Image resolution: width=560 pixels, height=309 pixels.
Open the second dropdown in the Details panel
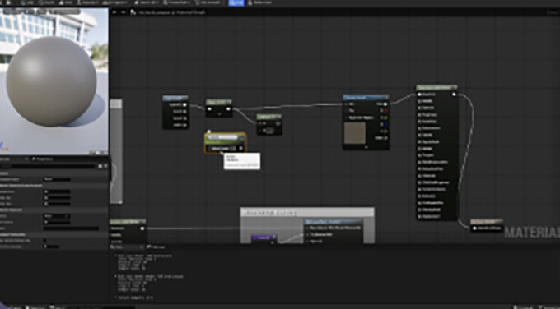(57, 216)
